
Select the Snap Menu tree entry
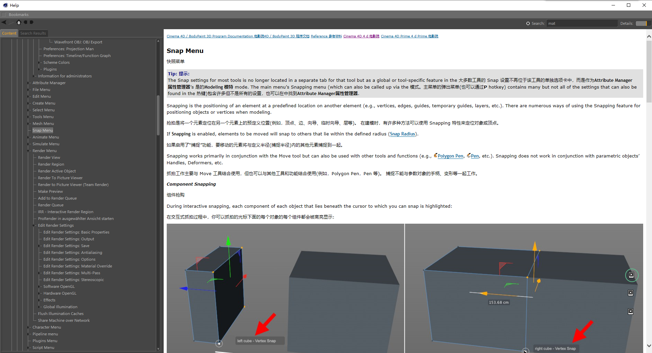(x=43, y=130)
